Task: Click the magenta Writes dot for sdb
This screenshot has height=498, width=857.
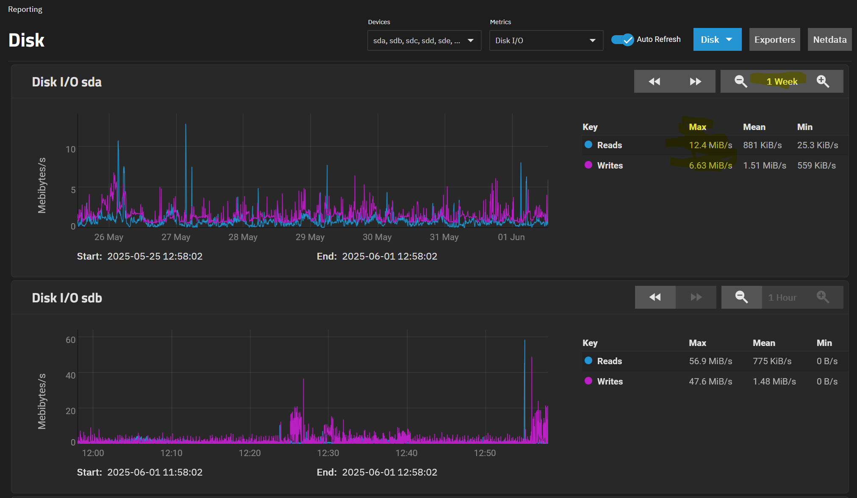Action: [x=588, y=381]
